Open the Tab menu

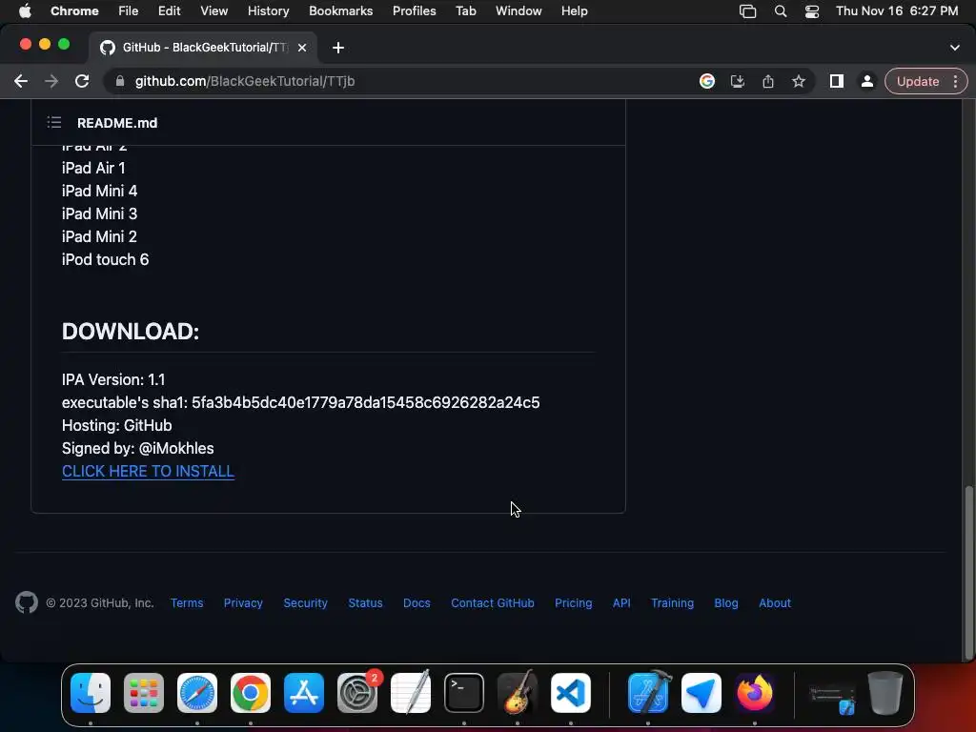click(x=465, y=10)
